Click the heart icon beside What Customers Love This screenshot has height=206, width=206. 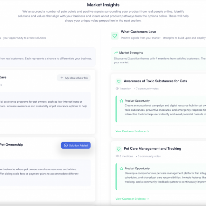pyautogui.click(x=115, y=36)
